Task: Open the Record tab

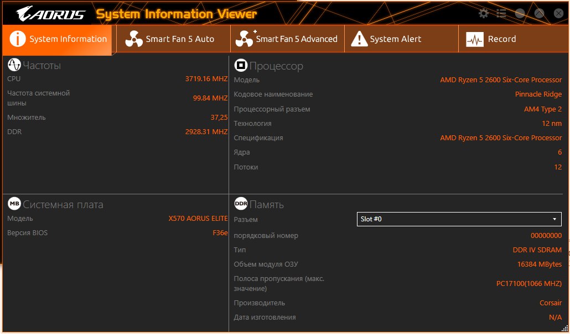Action: click(514, 39)
